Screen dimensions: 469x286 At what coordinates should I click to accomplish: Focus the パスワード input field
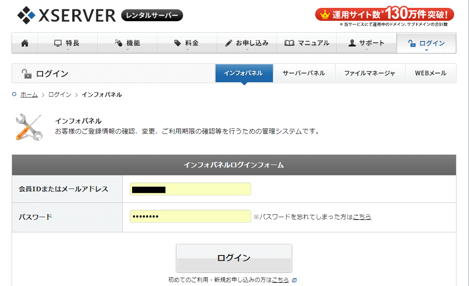point(190,216)
